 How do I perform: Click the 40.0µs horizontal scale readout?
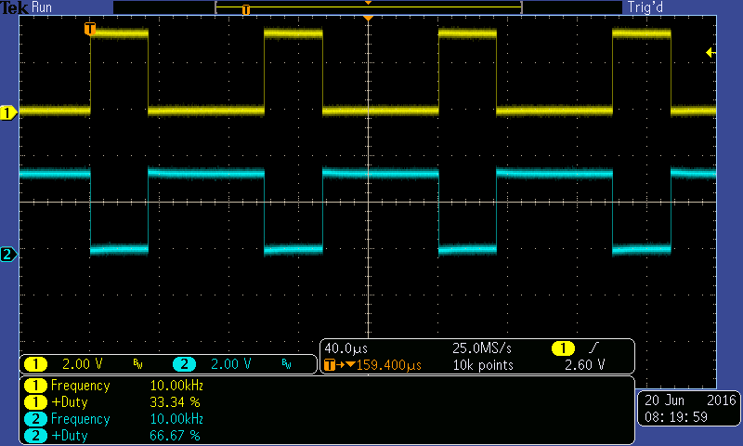pos(345,348)
